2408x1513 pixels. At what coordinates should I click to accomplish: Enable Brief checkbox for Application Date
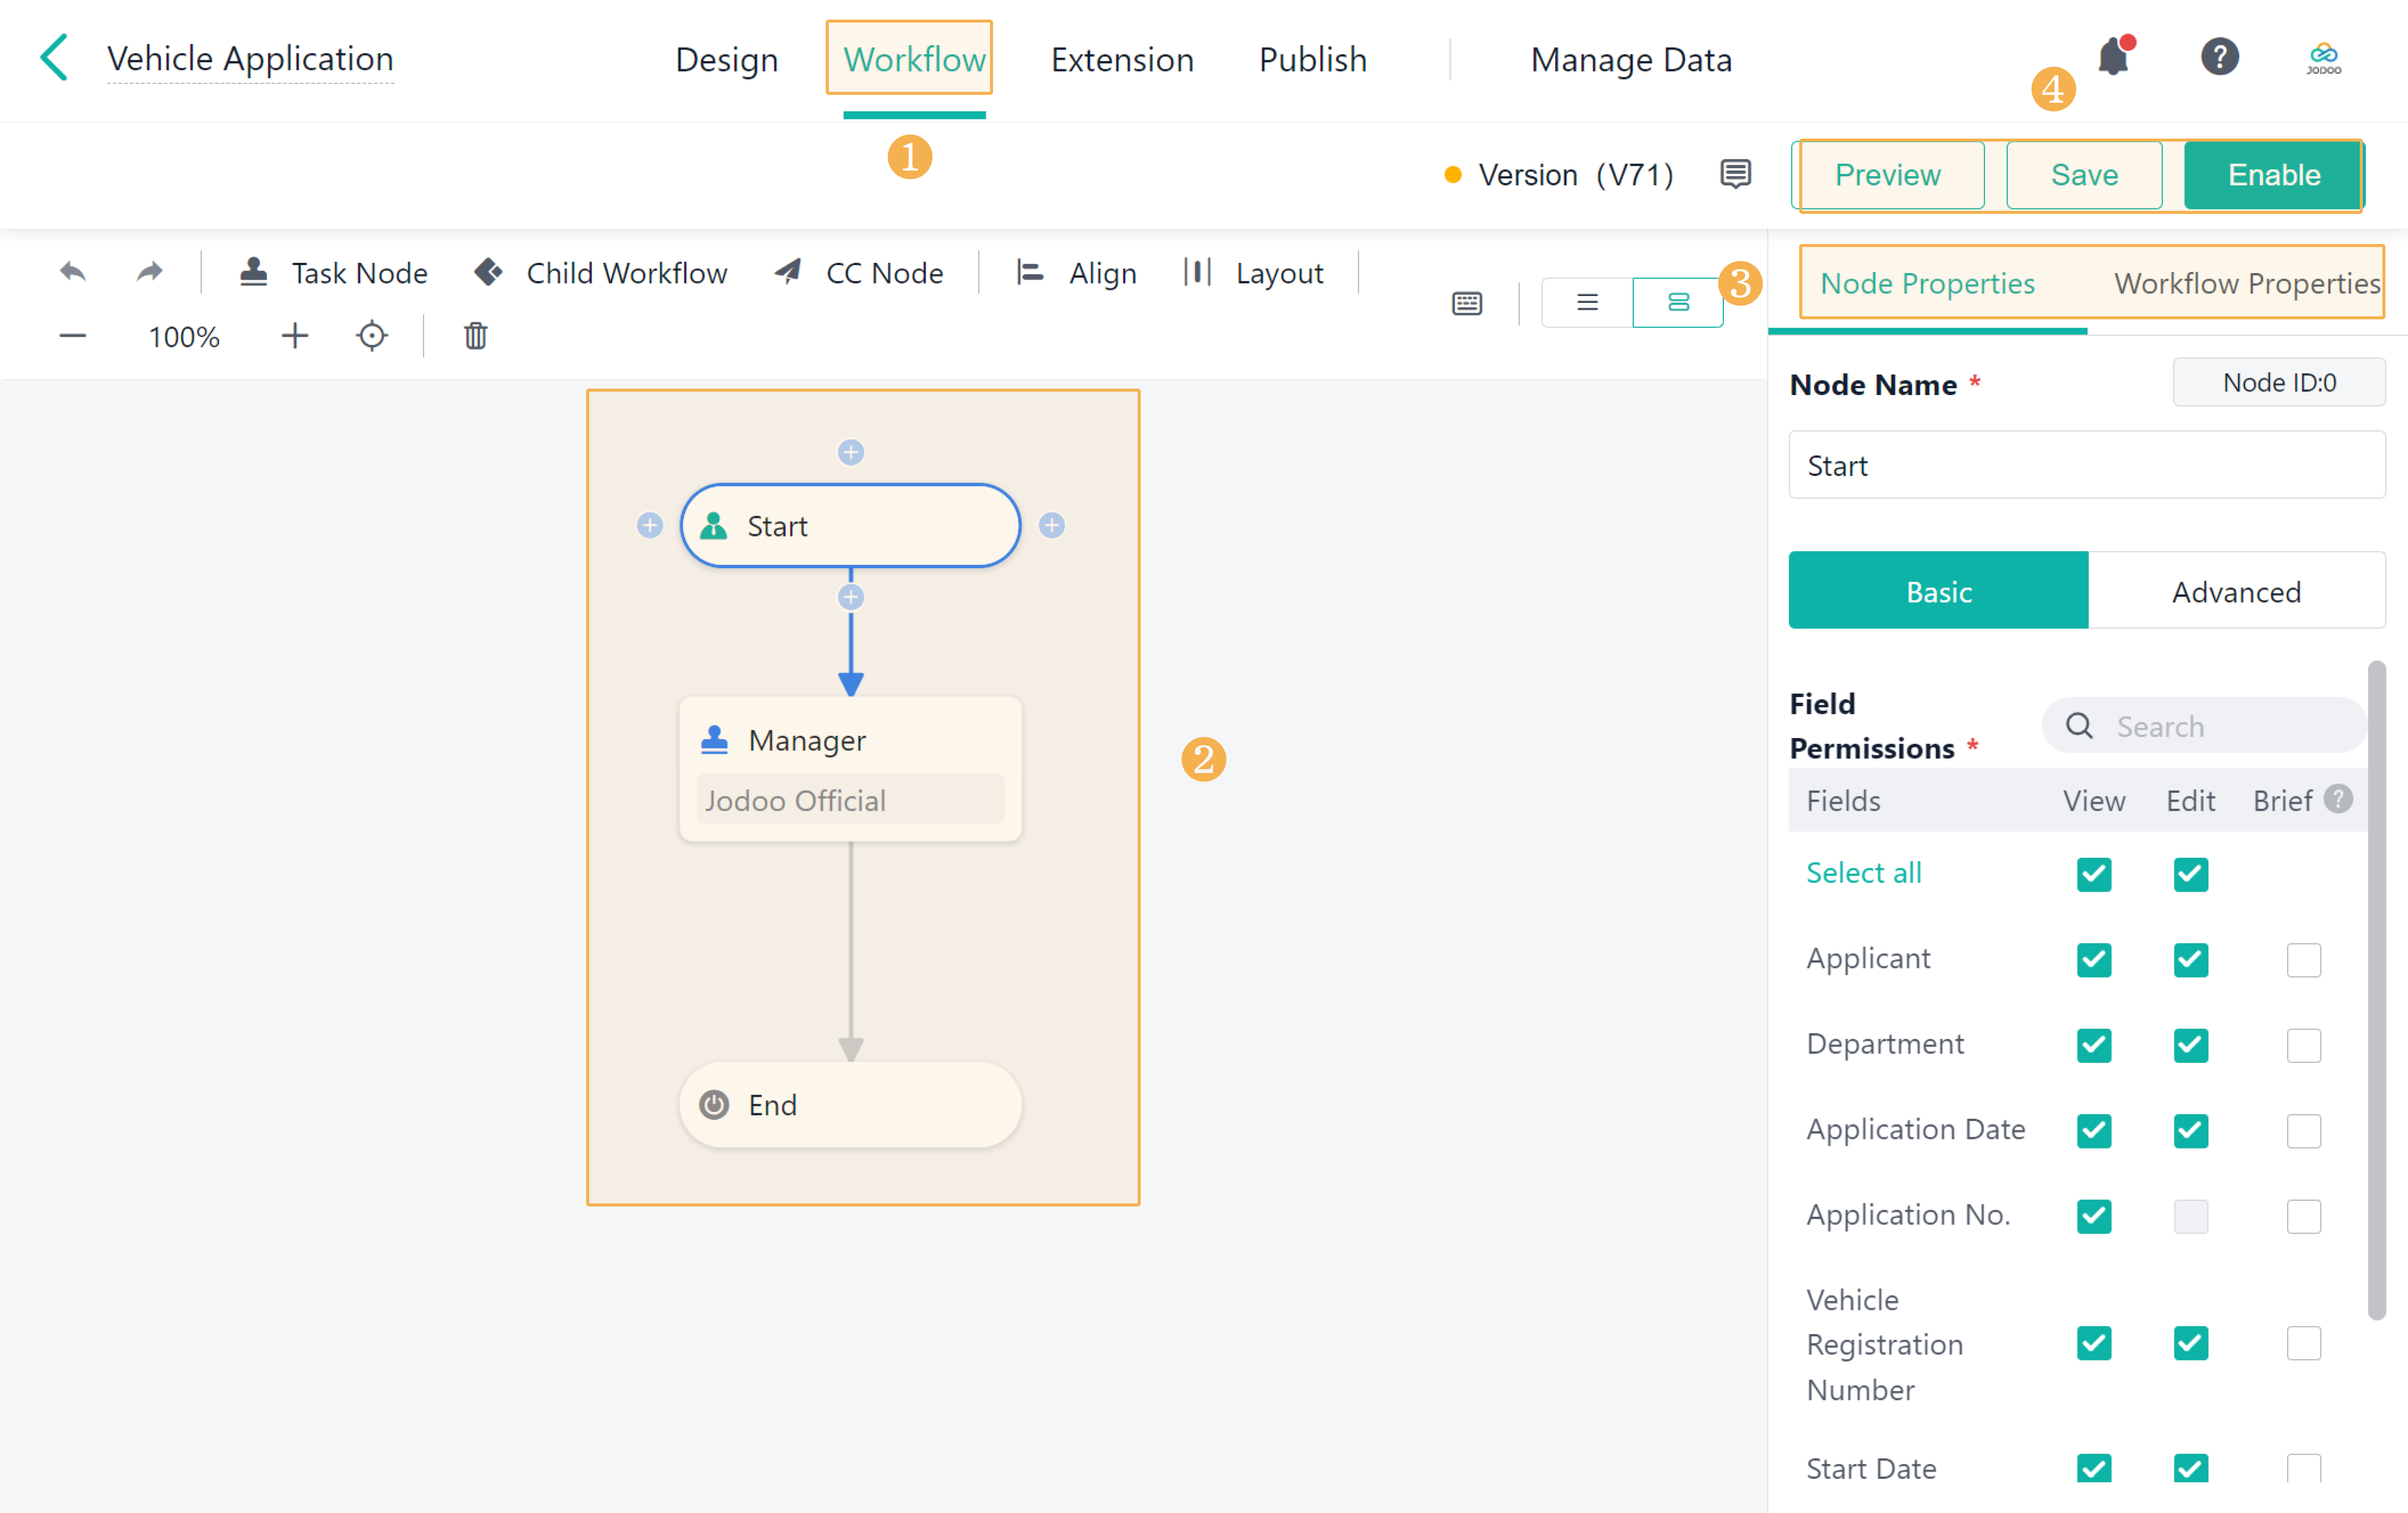[2304, 1131]
